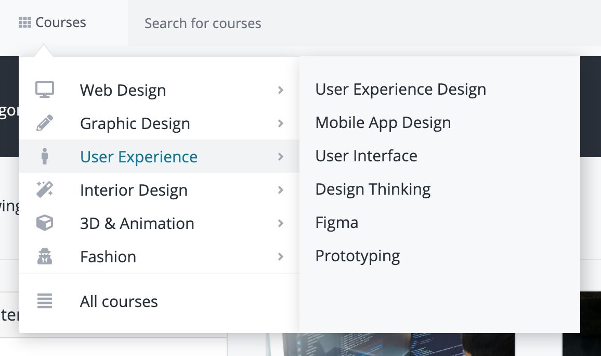Click the monitor icon beside Web Design
Viewport: 601px width, 356px height.
[x=45, y=90]
